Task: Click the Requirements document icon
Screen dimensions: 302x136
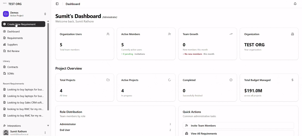Action: click(5, 38)
